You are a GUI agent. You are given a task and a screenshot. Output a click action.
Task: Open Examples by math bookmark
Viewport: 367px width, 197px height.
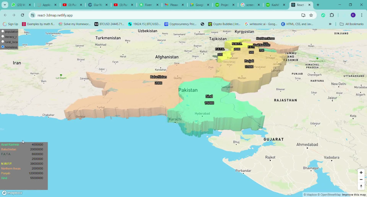tap(38, 24)
